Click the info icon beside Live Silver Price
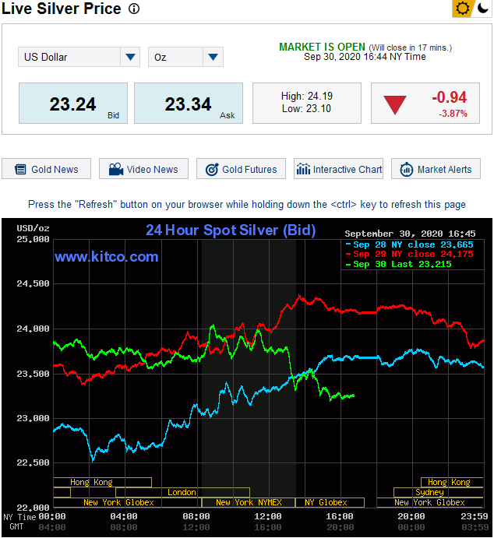This screenshot has width=494, height=538. 134,9
